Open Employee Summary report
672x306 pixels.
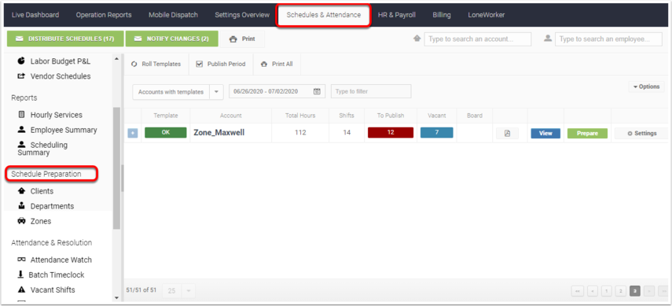[x=64, y=130]
